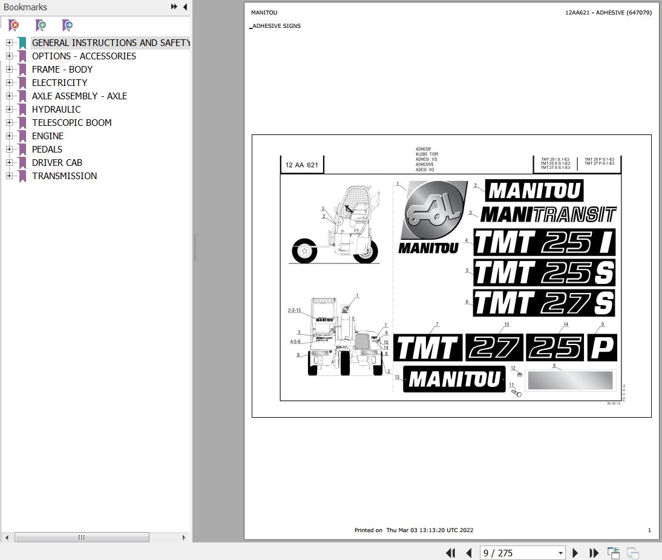Click the 12AA621 - ADHESIVE (647079) header
This screenshot has width=662, height=560.
pyautogui.click(x=608, y=13)
